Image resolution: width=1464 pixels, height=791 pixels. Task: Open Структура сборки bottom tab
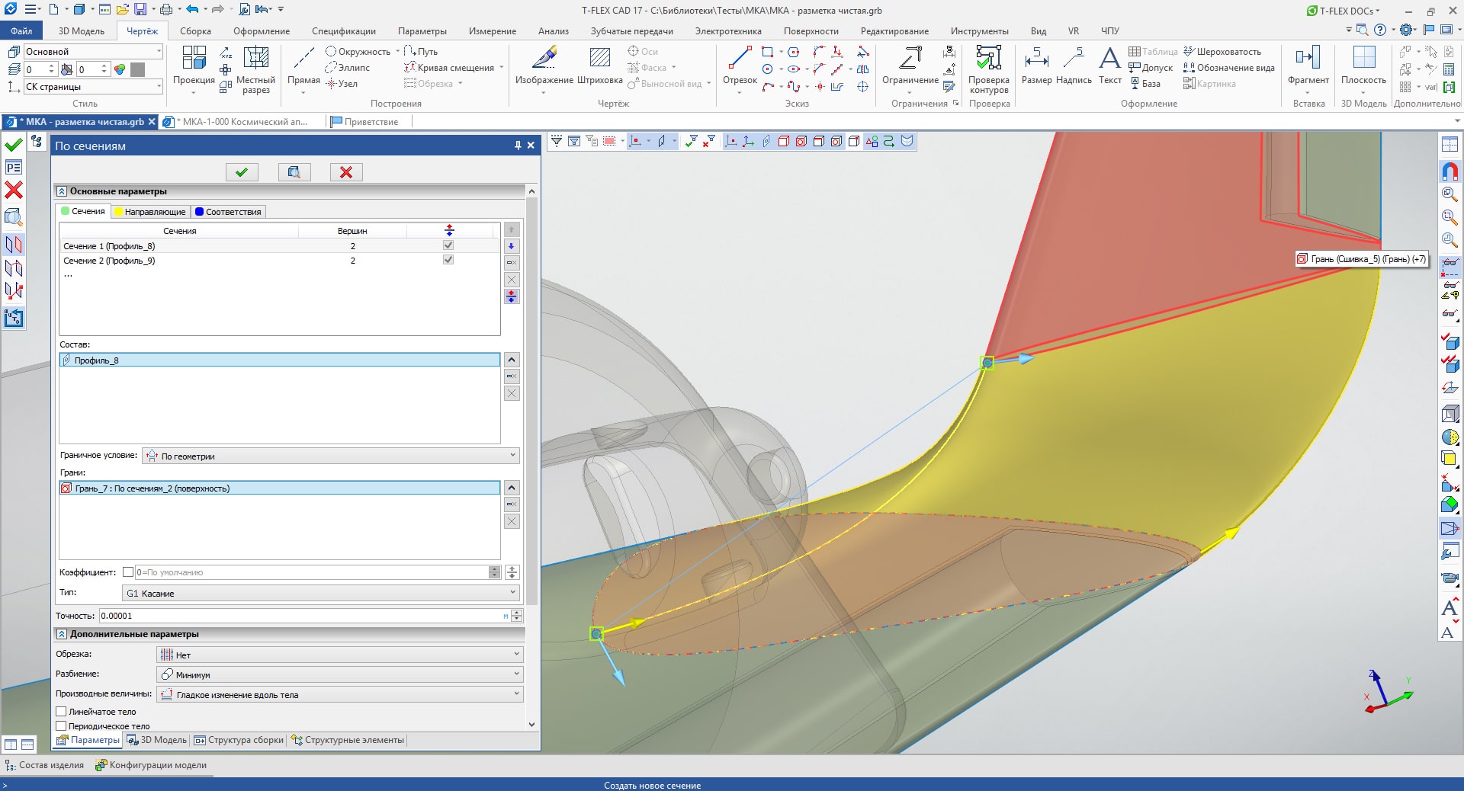pyautogui.click(x=239, y=740)
